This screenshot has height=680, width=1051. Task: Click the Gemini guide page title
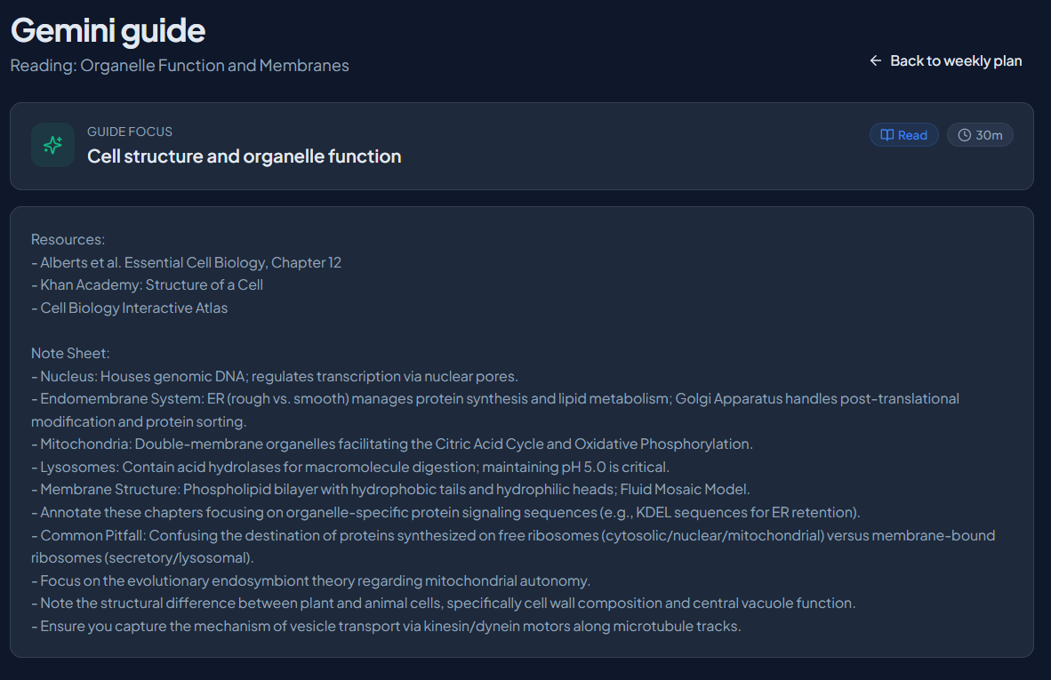click(x=108, y=31)
